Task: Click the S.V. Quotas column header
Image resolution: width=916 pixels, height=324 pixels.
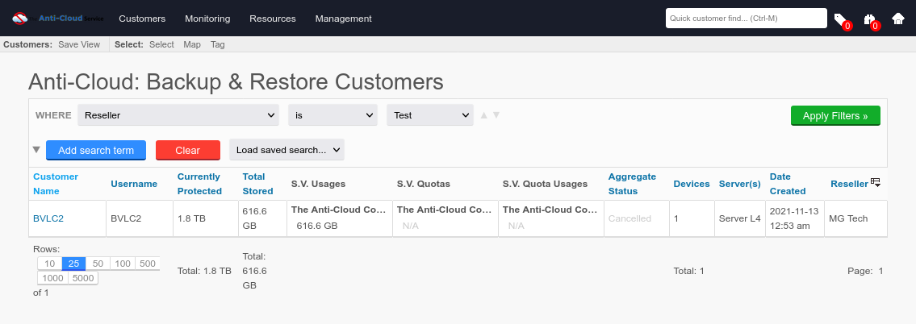Action: point(424,183)
